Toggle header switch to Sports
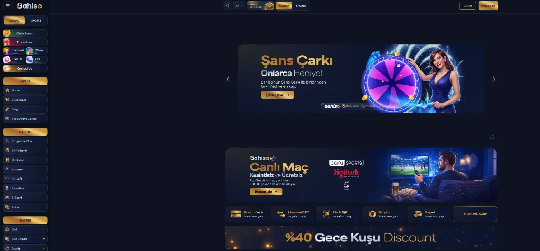This screenshot has height=251, width=540. click(301, 6)
